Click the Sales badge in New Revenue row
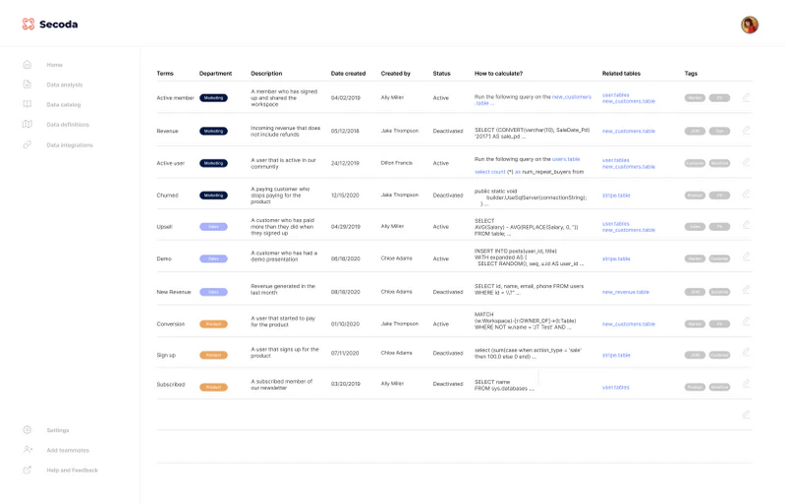Viewport: 786px width, 504px height. 213,292
